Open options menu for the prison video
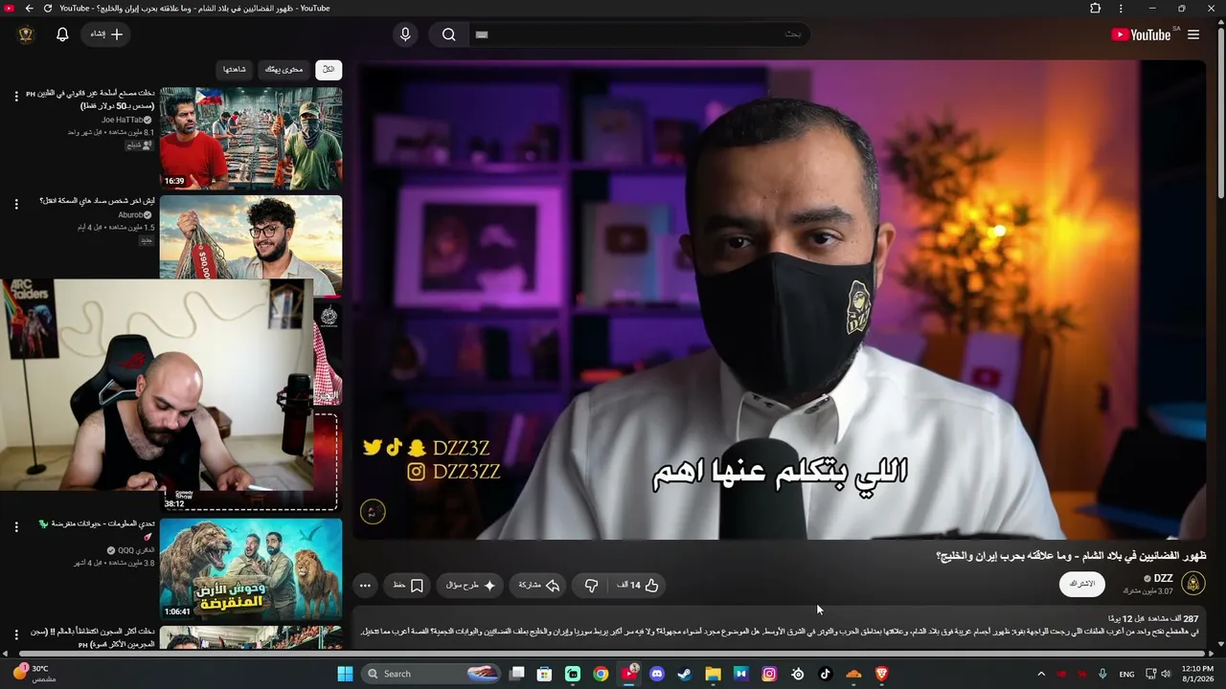This screenshot has height=689, width=1226. click(x=16, y=634)
